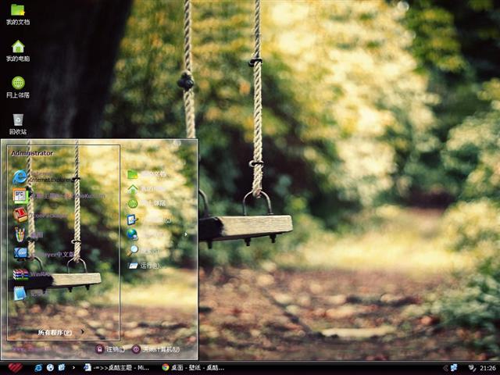Open the magnifier search item in start menu

132,250
